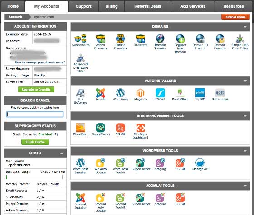The image size is (254, 215).
Task: Go to the Home tab
Action: point(13,6)
